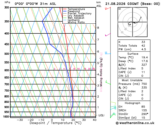The width and height of the screenshot is (162, 125).
Task: Click the −30 temperature axis label
Action: point(20,120)
